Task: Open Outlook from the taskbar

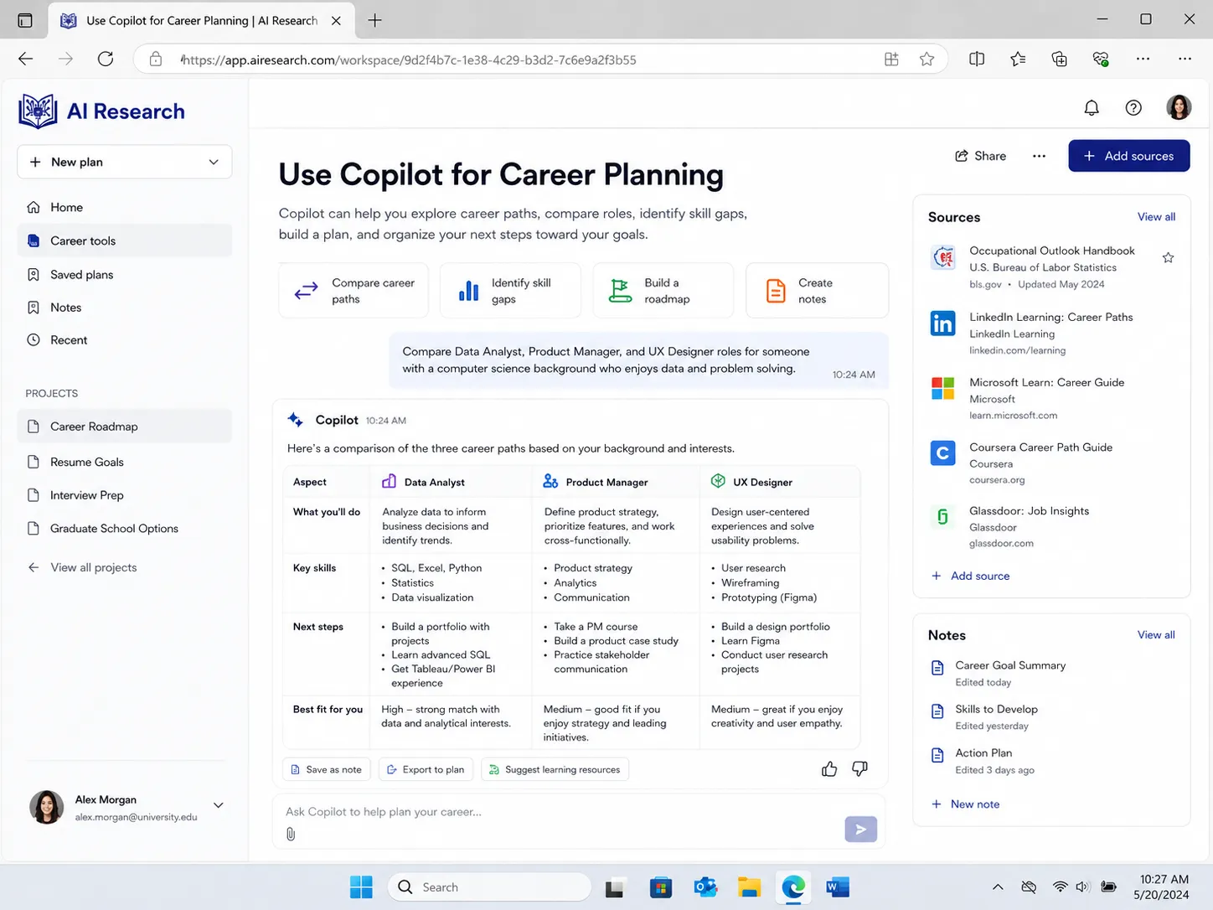Action: pyautogui.click(x=705, y=887)
